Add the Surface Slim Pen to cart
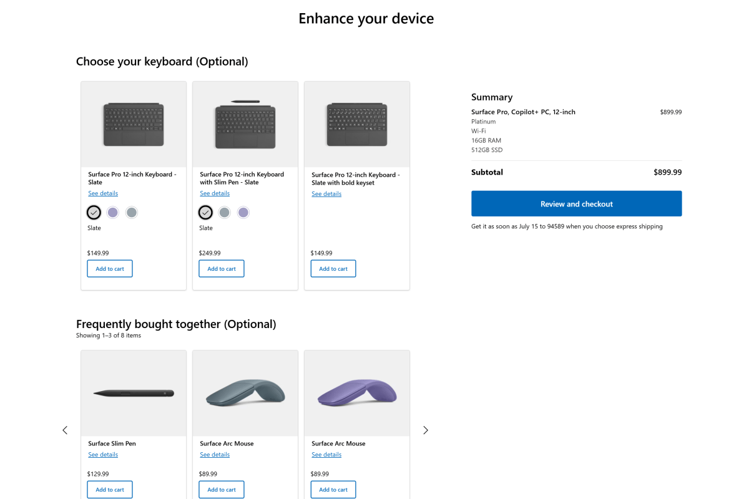749x499 pixels. [109, 489]
